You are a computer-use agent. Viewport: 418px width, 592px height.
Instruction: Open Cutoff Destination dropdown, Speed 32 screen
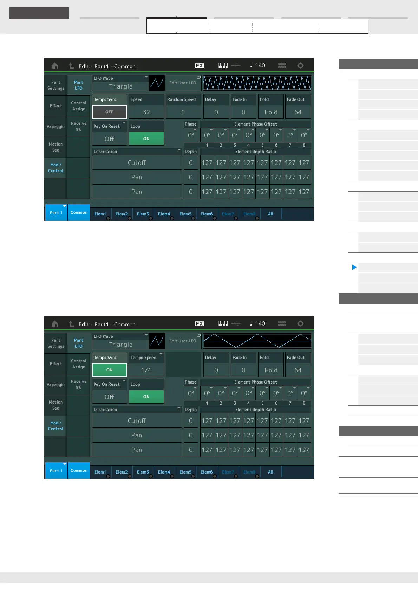click(137, 163)
